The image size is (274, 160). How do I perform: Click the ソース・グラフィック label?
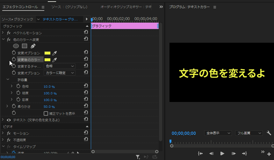(x=18, y=19)
